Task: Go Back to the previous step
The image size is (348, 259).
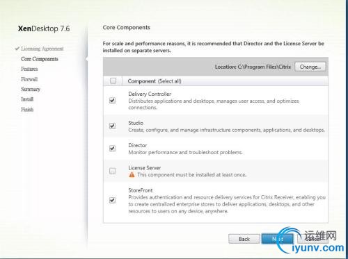Action: [x=244, y=239]
